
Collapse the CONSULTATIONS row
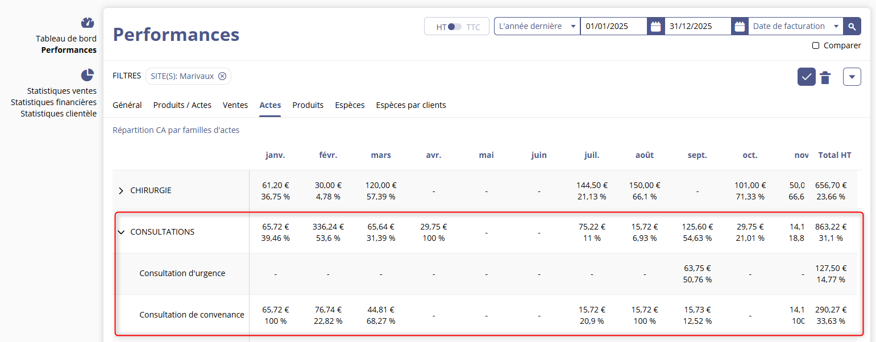[121, 232]
